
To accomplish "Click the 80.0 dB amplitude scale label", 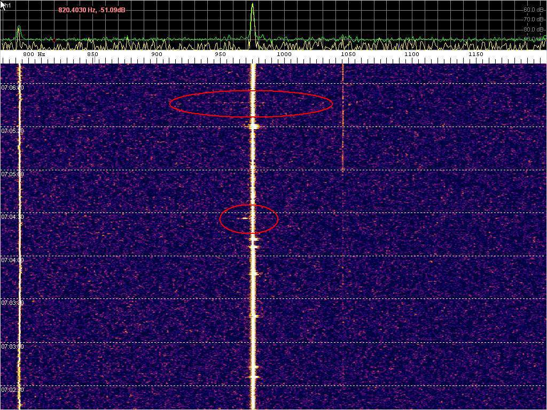I will 533,29.
